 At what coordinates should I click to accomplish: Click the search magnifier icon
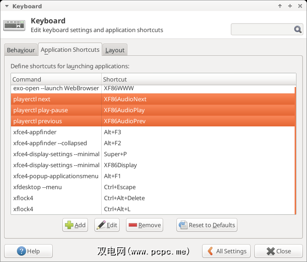pyautogui.click(x=298, y=30)
